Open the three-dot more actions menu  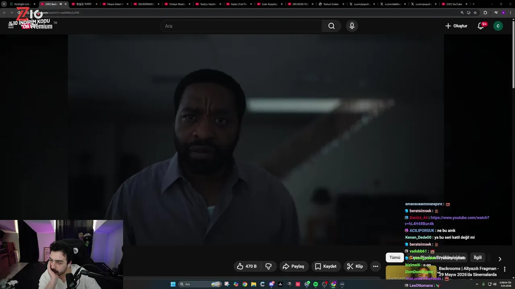pos(375,266)
